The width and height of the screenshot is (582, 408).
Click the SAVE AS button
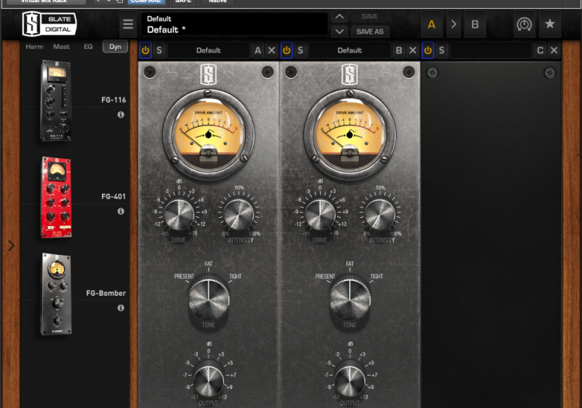pos(370,31)
